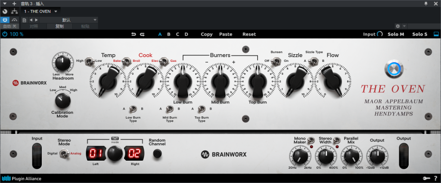Click the blue panel view icon
441x183 pixels.
click(x=436, y=34)
